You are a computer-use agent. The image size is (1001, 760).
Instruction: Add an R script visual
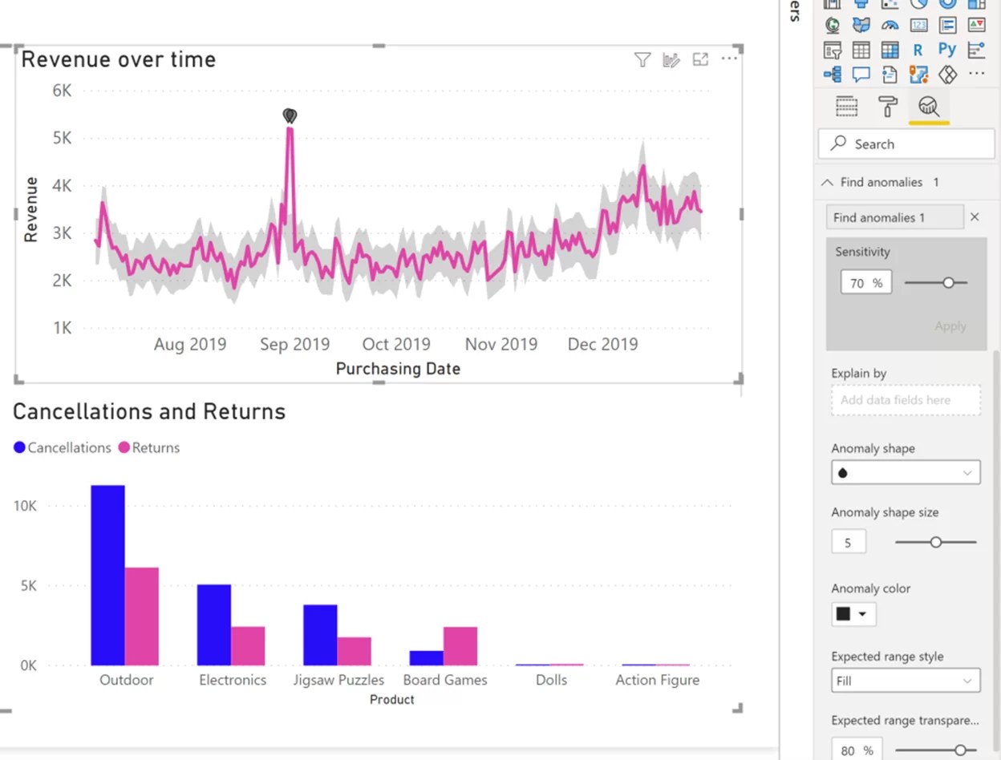[918, 49]
